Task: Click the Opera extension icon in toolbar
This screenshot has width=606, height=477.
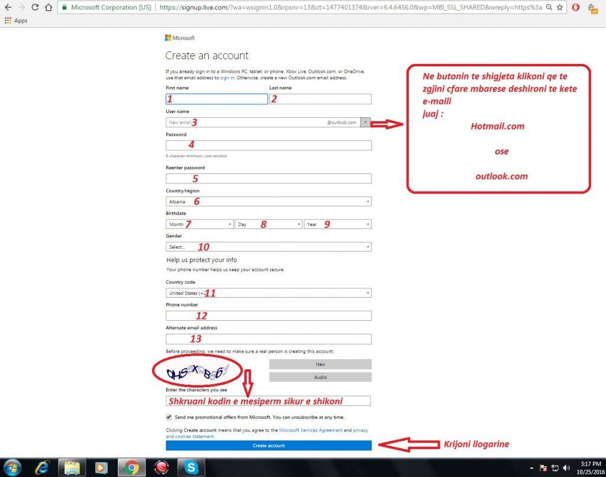Action: pyautogui.click(x=575, y=8)
